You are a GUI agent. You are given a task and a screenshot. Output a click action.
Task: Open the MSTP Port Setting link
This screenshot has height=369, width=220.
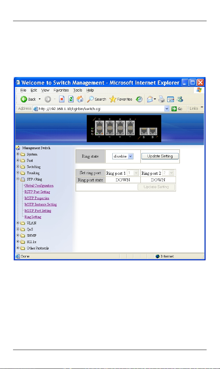click(x=38, y=211)
